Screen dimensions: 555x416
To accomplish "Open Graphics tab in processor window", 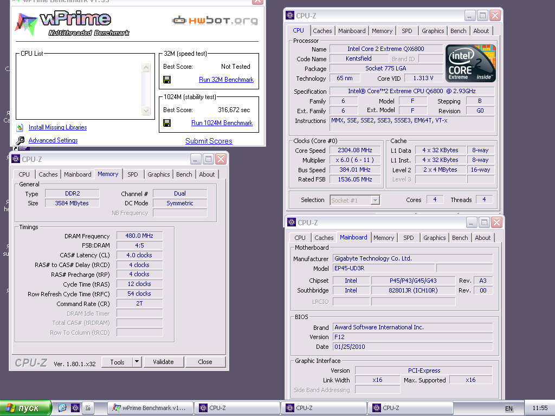I will tap(433, 31).
